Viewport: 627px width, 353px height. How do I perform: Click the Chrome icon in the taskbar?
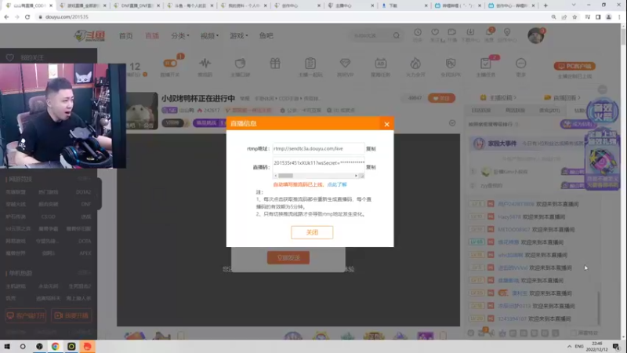55,346
